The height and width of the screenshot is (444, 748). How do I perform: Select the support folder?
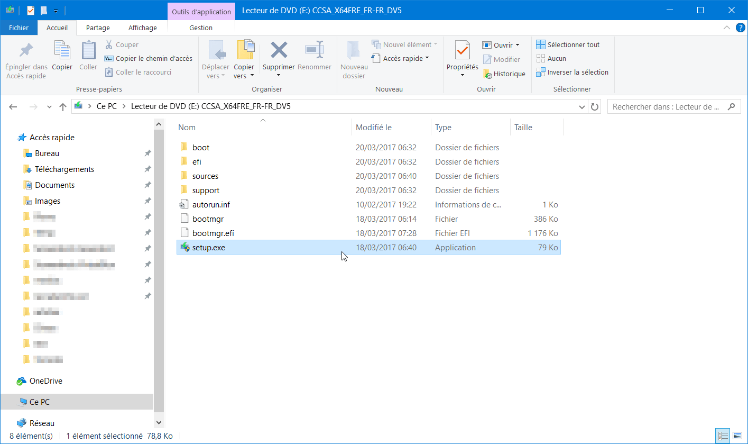click(x=368, y=191)
